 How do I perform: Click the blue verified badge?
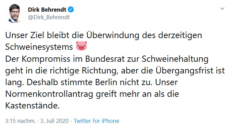coord(71,10)
